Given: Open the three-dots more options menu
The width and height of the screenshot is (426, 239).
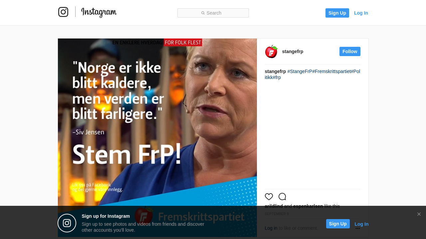Looking at the screenshot, I should click(x=358, y=228).
